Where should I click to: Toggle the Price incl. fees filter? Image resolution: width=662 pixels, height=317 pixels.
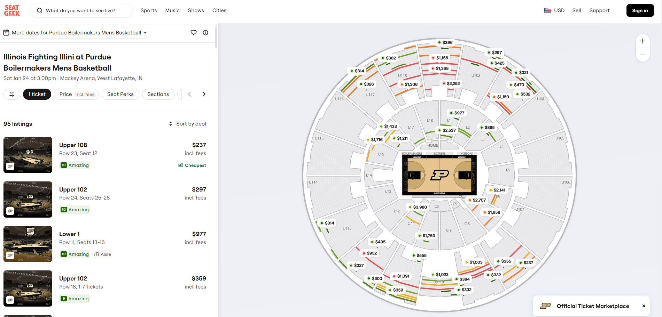click(x=77, y=94)
